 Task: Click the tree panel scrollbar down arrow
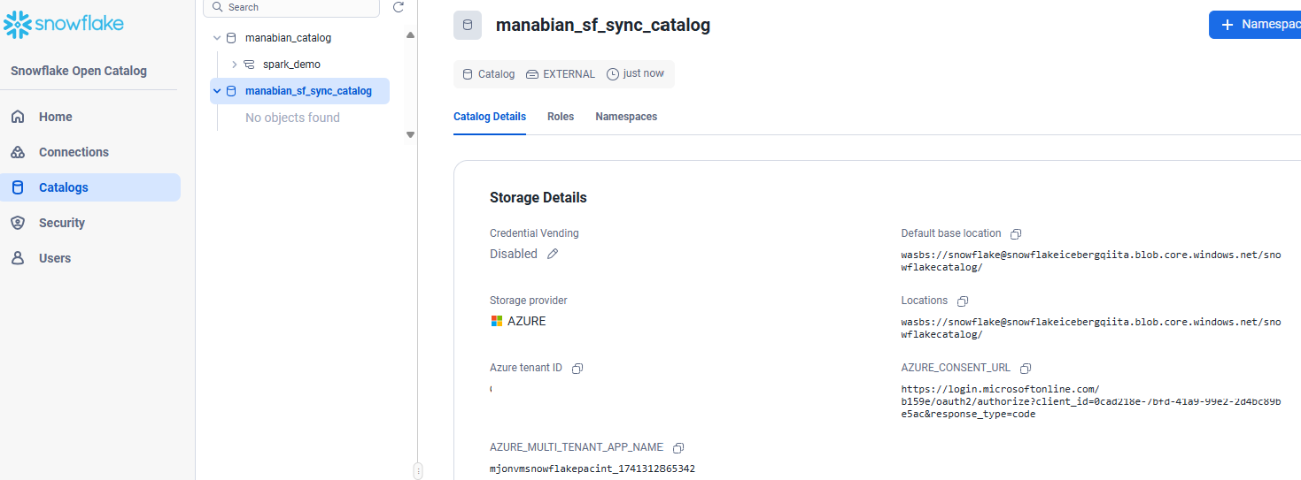pos(410,134)
